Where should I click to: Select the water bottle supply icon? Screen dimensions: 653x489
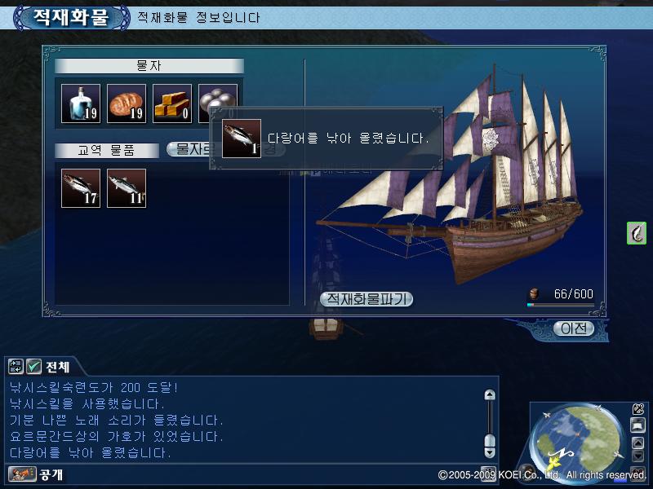click(x=81, y=104)
